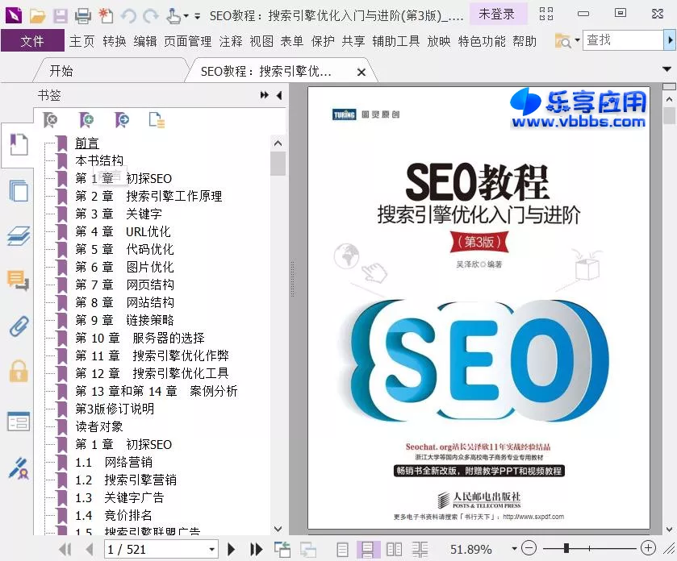Open a file with the folder icon
677x561 pixels.
pyautogui.click(x=38, y=16)
